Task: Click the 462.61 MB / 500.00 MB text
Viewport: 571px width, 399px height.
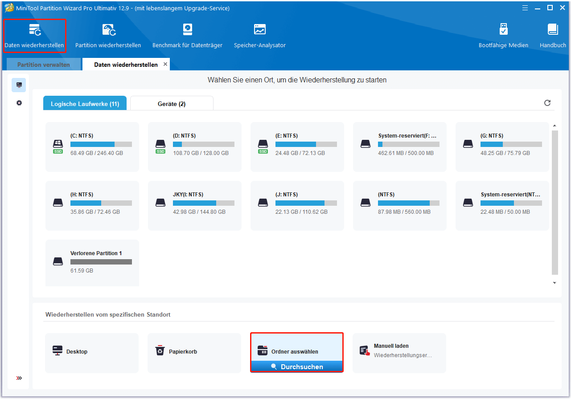Action: 406,153
